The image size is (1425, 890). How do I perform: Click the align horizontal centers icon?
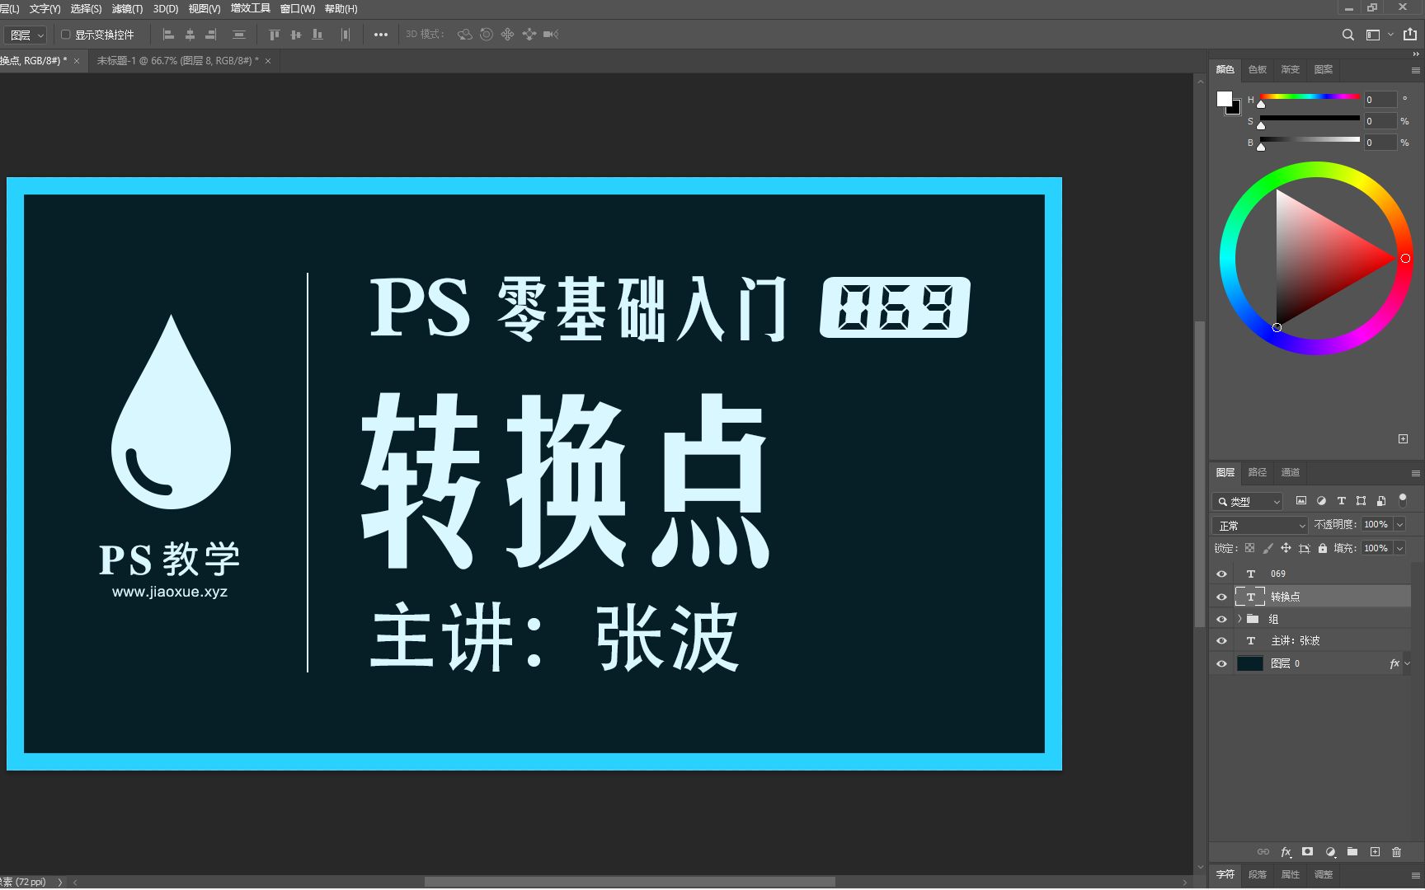(x=190, y=35)
